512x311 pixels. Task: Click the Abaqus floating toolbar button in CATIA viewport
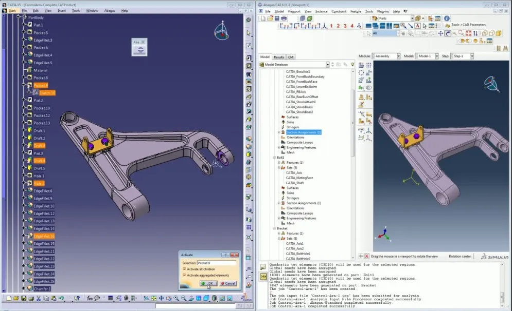coord(140,50)
